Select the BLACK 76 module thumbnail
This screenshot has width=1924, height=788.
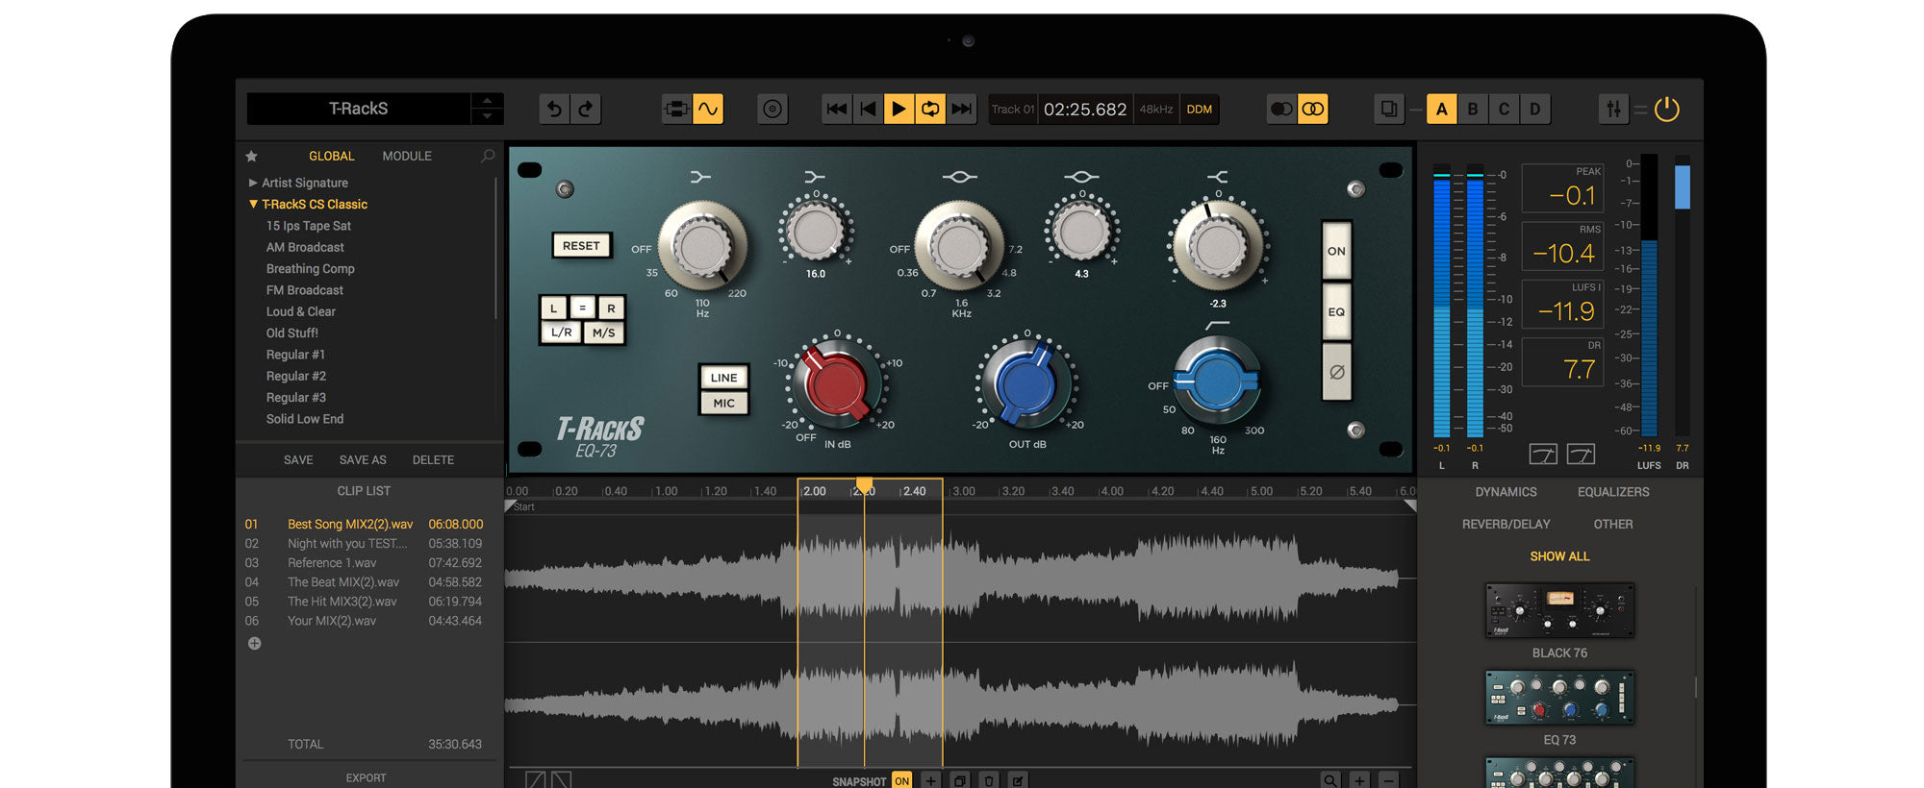coord(1559,610)
